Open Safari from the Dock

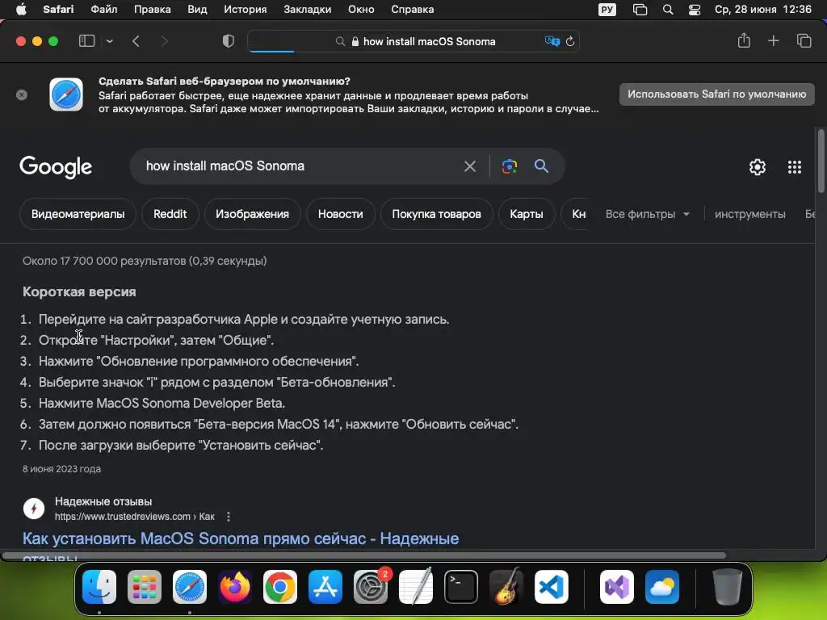[190, 586]
